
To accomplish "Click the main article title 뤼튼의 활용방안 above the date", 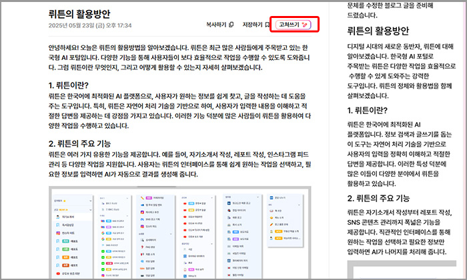I will 79,14.
